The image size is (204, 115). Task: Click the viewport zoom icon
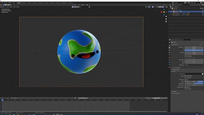166,17
